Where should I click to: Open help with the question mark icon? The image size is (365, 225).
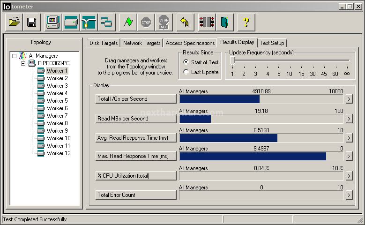[246, 22]
